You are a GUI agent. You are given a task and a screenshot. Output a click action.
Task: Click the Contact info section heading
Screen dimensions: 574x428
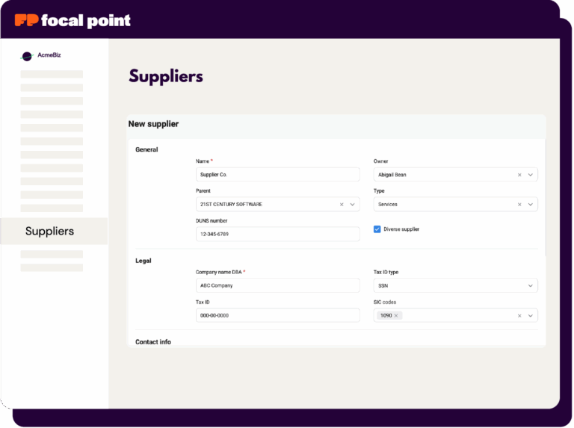tap(153, 342)
